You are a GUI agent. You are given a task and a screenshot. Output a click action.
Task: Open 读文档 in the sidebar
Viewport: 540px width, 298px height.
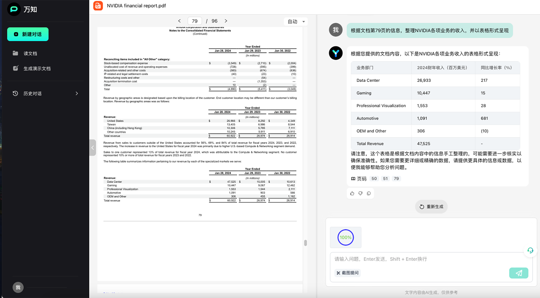click(30, 53)
